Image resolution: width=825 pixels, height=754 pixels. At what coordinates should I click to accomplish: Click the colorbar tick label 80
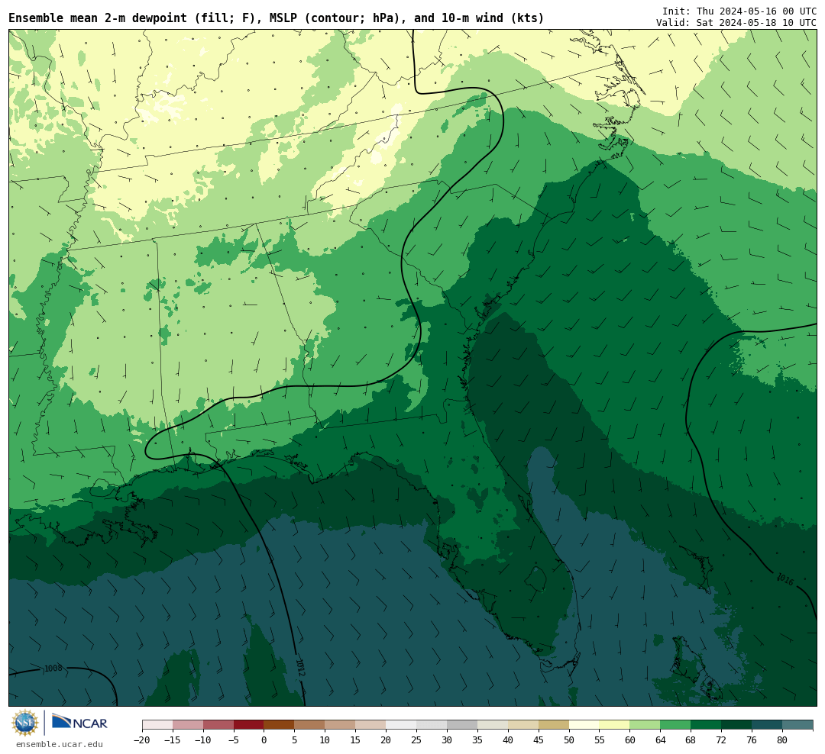coord(782,740)
